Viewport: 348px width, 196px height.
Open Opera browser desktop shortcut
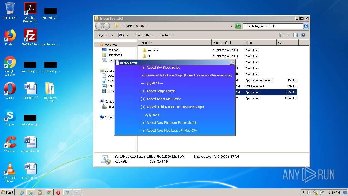pyautogui.click(x=10, y=91)
